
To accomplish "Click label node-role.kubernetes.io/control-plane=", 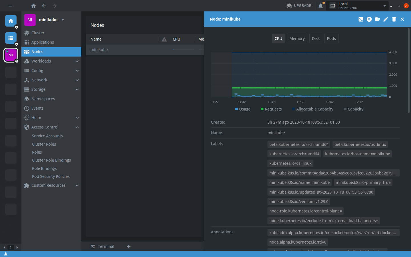I will [305, 211].
